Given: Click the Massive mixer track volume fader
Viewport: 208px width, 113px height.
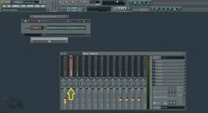Looking at the screenshot, I should [68, 87].
